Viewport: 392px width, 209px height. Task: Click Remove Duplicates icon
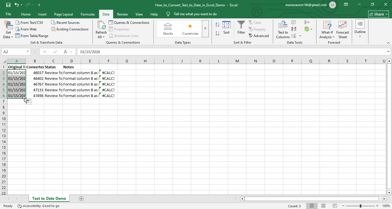(x=294, y=29)
